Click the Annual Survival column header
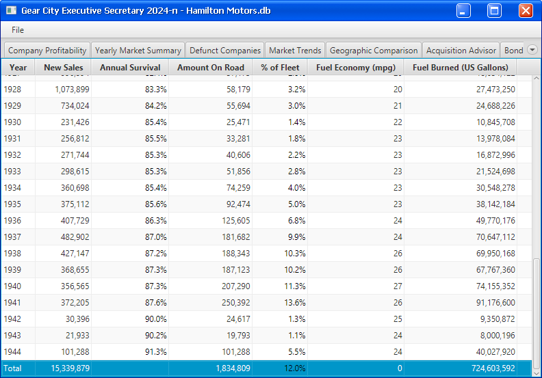 pyautogui.click(x=130, y=68)
